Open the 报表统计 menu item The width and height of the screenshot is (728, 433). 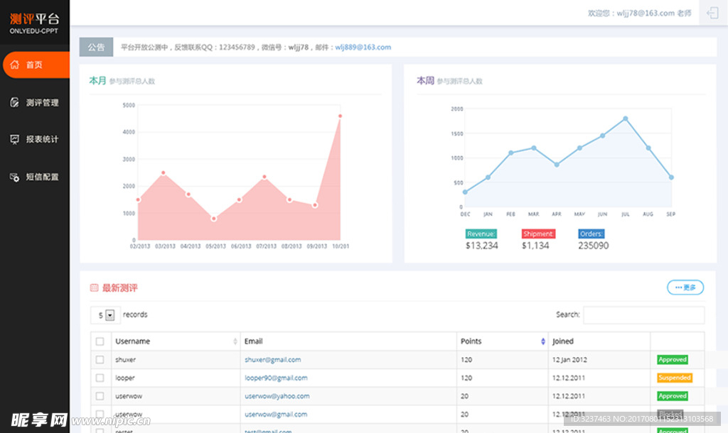click(42, 139)
